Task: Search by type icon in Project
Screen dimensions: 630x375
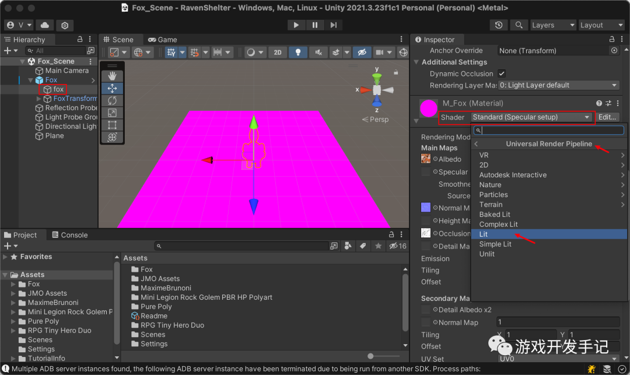Action: pyautogui.click(x=348, y=246)
